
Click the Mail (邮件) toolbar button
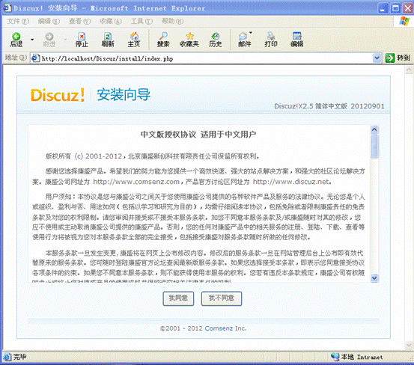tap(244, 40)
